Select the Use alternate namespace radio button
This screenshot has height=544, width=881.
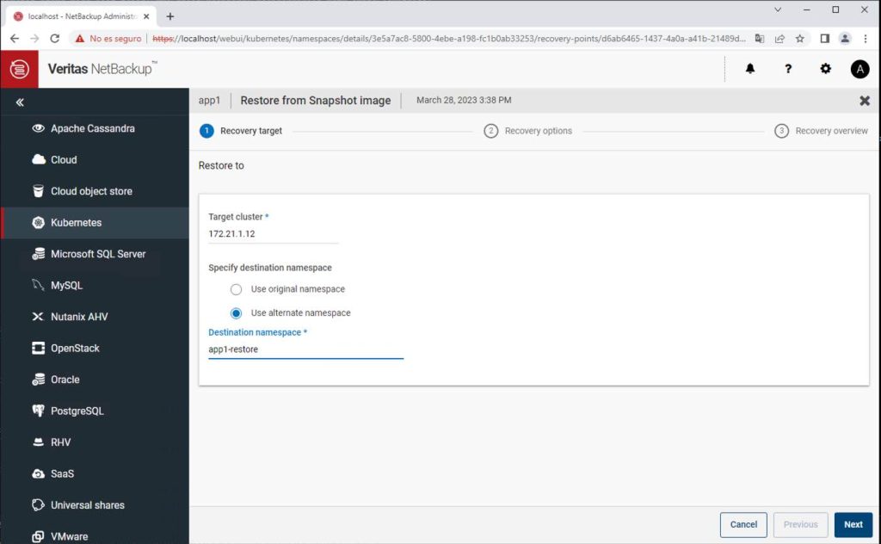click(237, 313)
